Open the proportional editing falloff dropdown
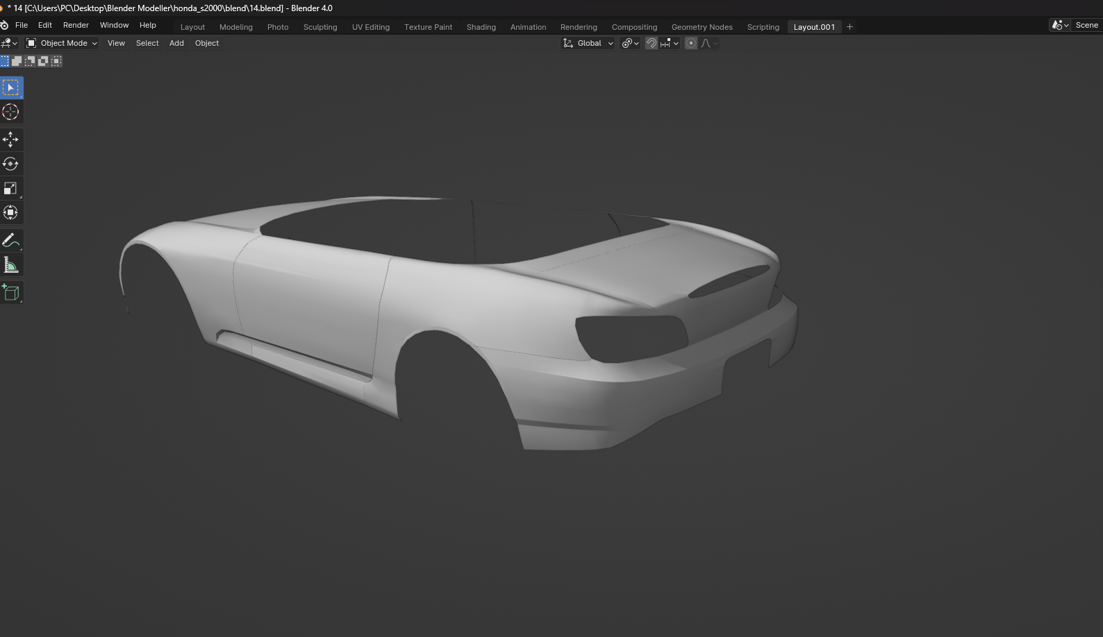Viewport: 1103px width, 637px height. point(709,43)
